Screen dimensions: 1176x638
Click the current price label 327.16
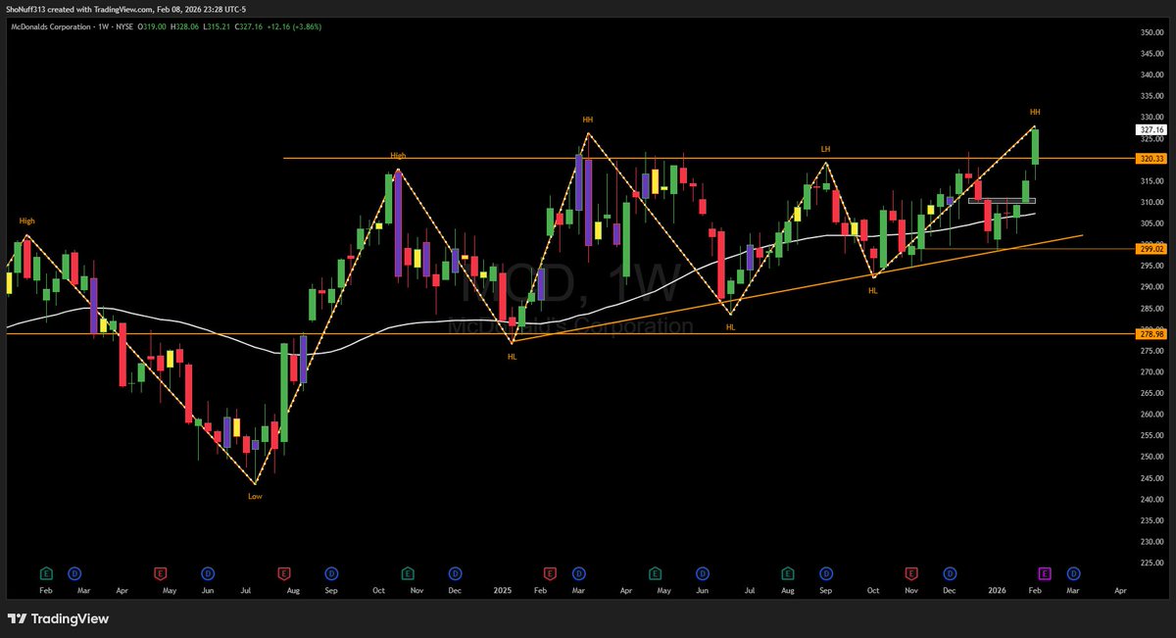click(1151, 129)
